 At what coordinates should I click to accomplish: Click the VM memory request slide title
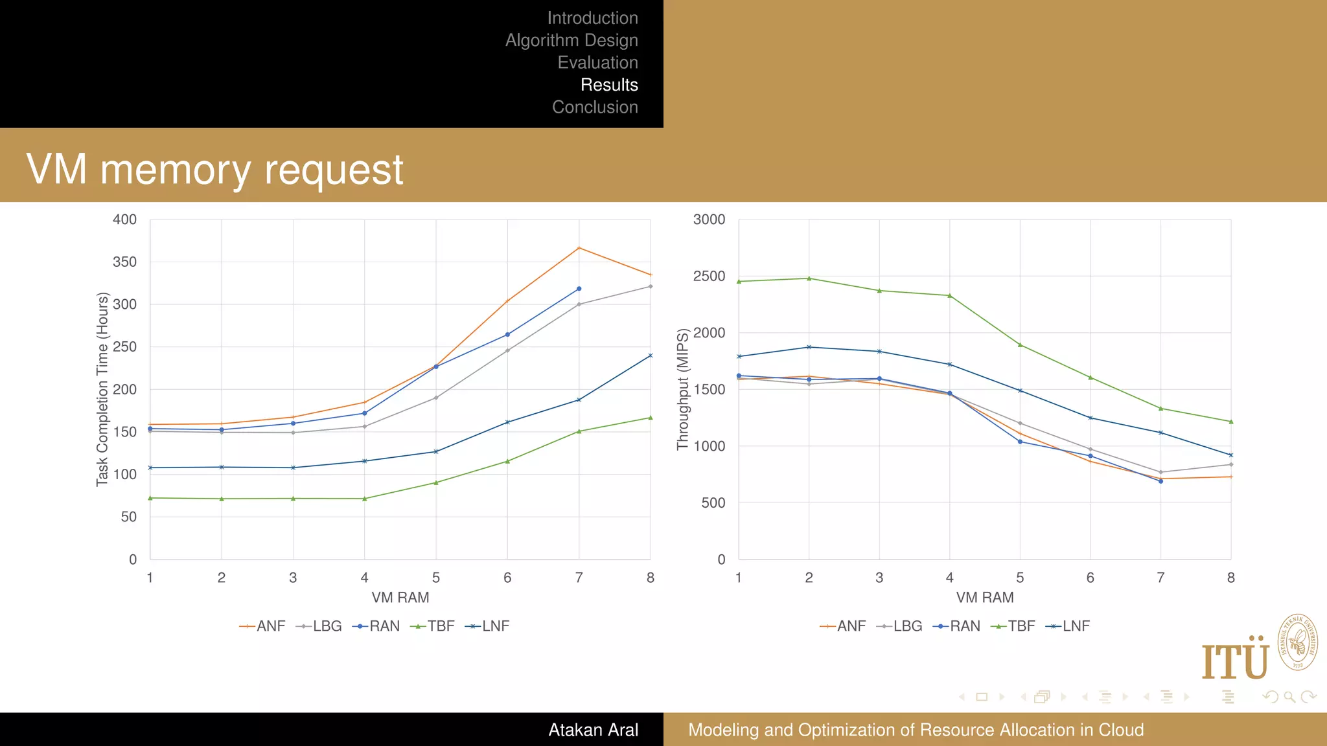click(214, 170)
